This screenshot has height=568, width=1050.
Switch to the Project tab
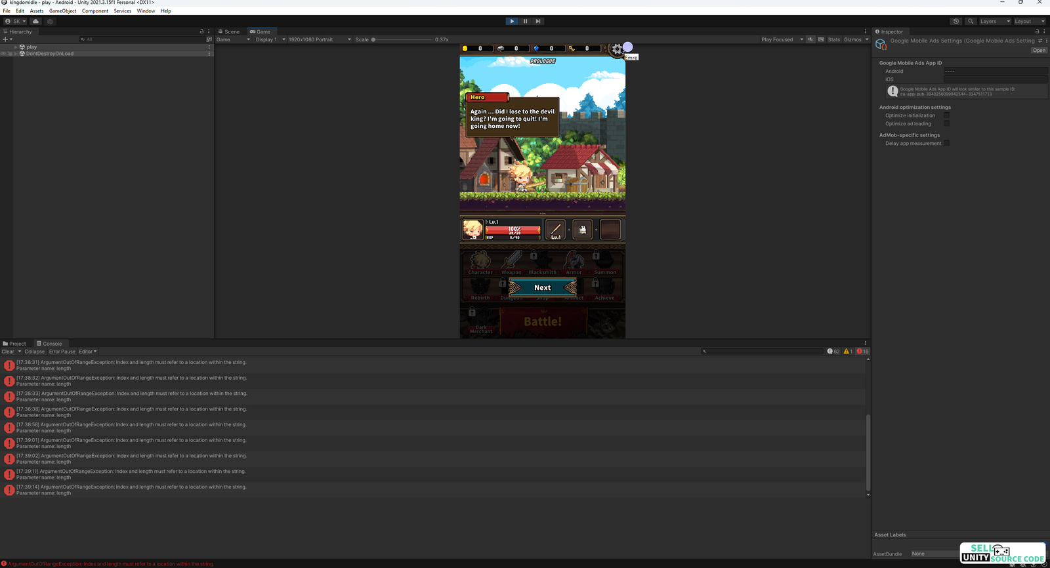click(14, 344)
